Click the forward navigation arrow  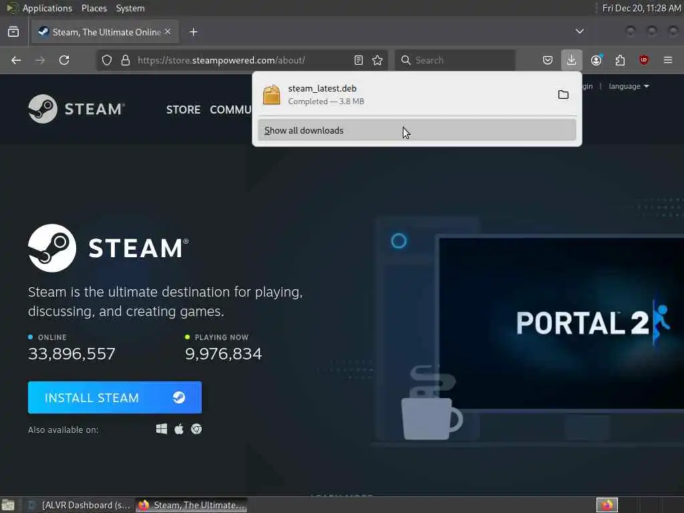pos(40,60)
